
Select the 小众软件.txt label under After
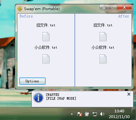(x=103, y=47)
